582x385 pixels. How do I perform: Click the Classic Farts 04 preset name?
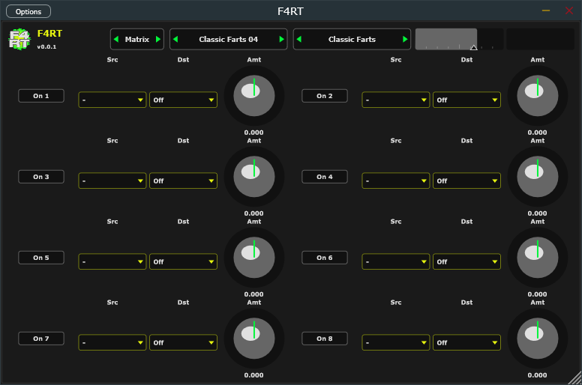tap(228, 39)
